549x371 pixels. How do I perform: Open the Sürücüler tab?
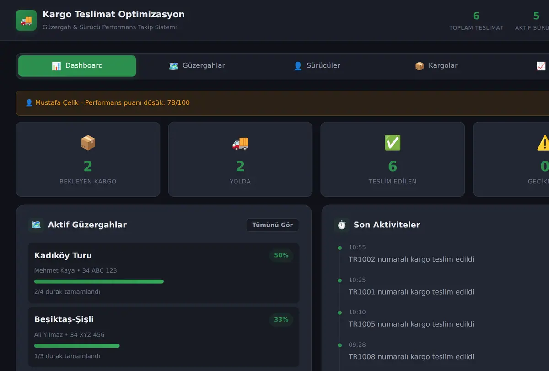point(317,66)
